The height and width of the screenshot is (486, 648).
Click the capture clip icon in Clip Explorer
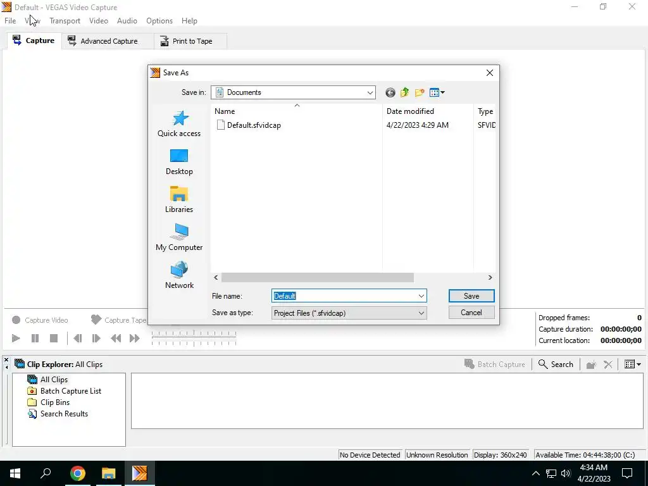coord(592,364)
